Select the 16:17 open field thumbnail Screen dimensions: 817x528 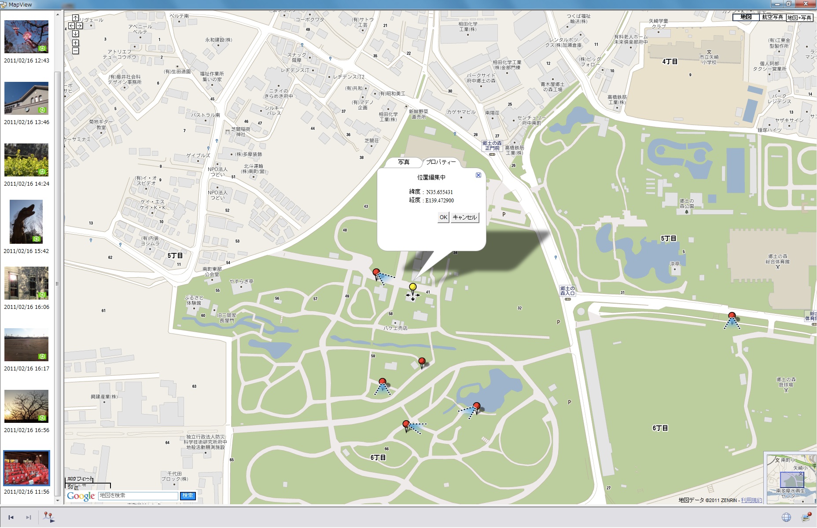pyautogui.click(x=26, y=345)
